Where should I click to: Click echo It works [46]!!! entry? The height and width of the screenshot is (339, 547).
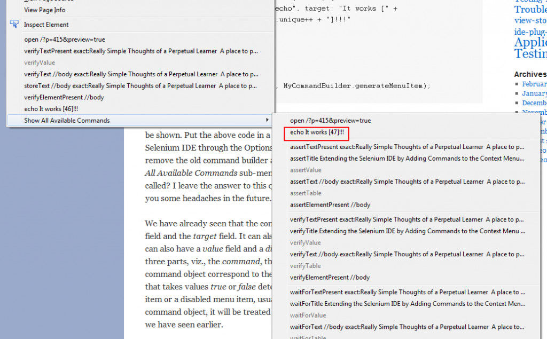point(51,109)
